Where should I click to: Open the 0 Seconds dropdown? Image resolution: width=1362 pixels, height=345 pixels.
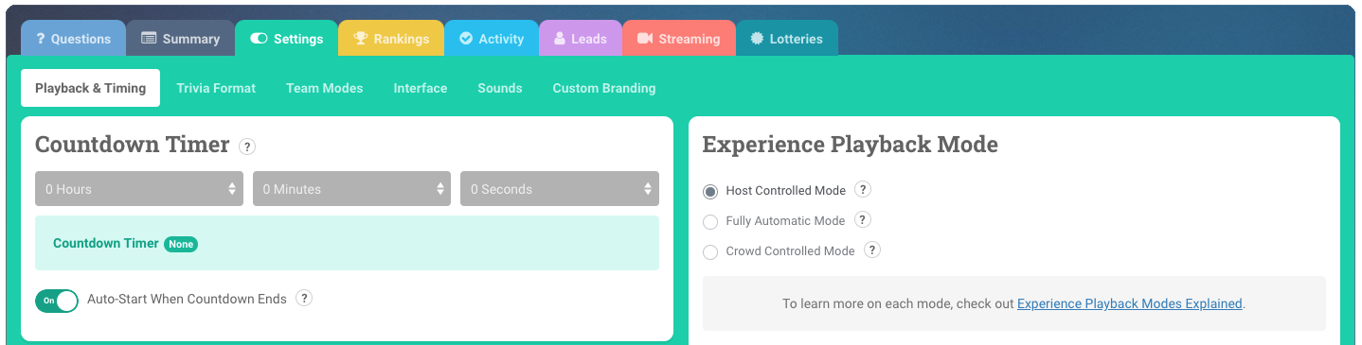pos(560,188)
